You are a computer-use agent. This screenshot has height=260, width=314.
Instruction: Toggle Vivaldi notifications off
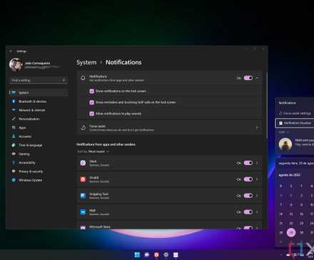tap(248, 179)
